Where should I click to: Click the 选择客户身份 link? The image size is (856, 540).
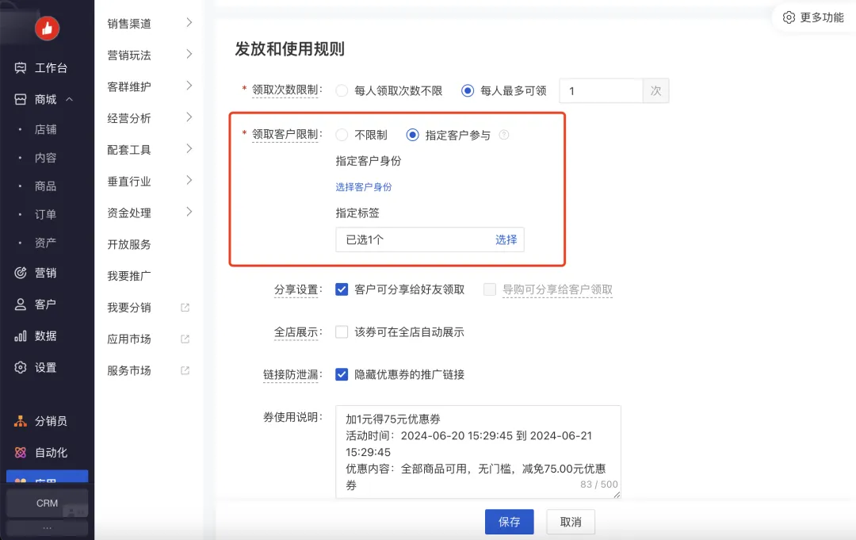click(x=364, y=187)
